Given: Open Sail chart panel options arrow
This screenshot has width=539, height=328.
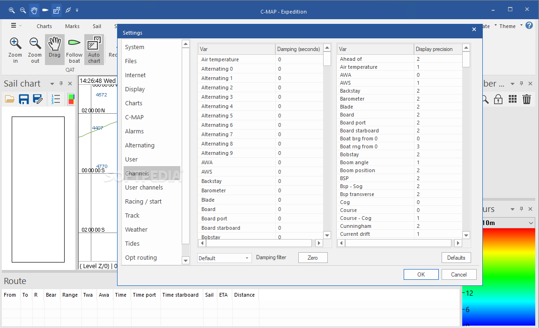Looking at the screenshot, I should pyautogui.click(x=52, y=83).
